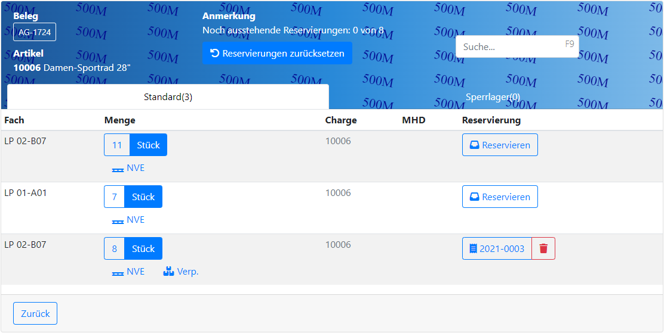This screenshot has height=333, width=664.
Task: Focus the Suche search field
Action: [x=511, y=46]
